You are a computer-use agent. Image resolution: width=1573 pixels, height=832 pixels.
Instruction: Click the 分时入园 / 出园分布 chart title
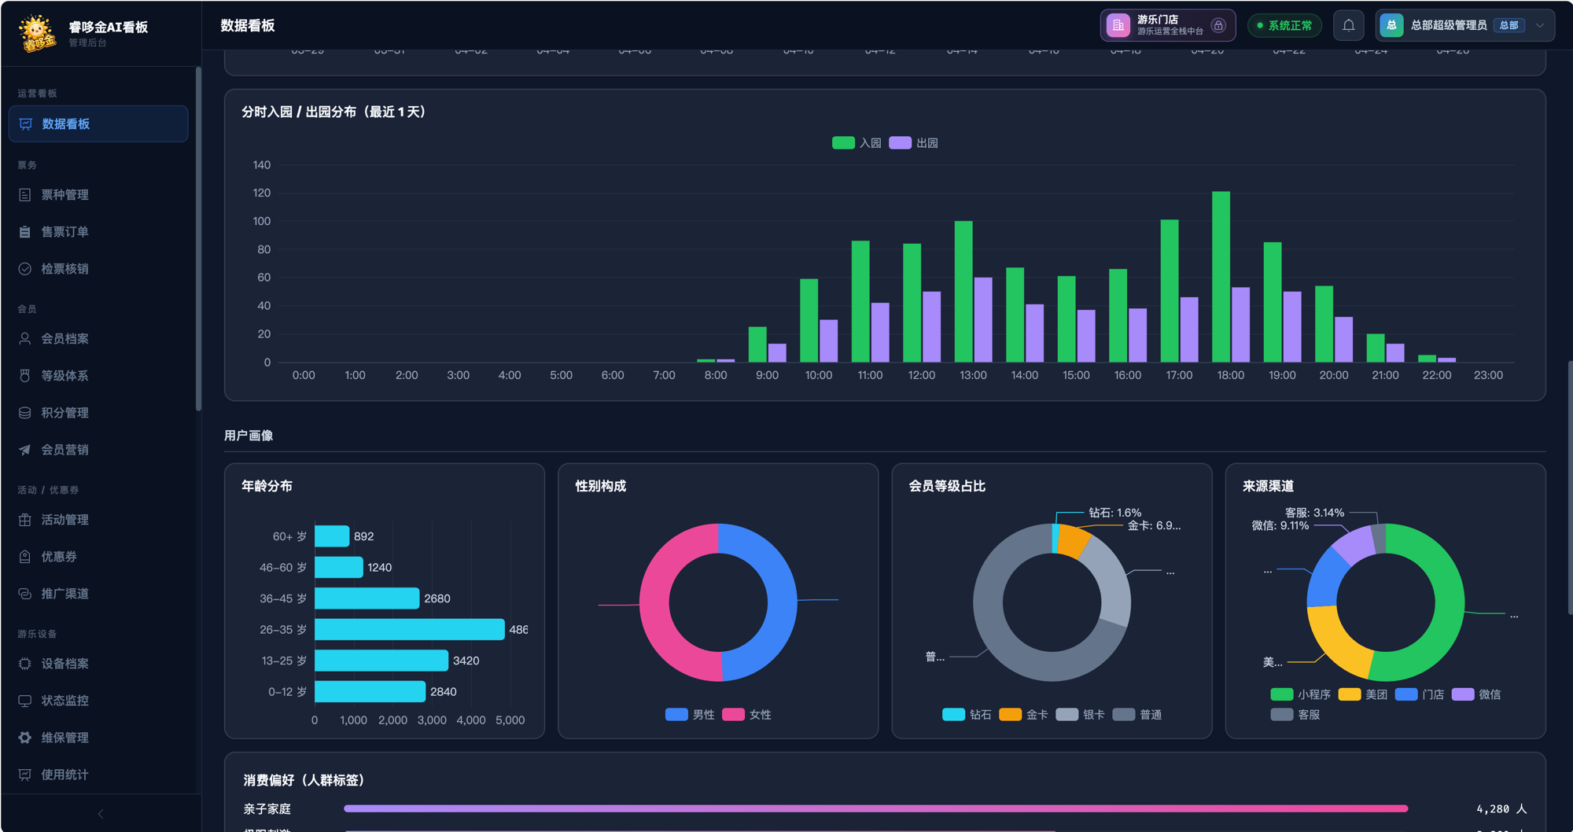[x=334, y=112]
